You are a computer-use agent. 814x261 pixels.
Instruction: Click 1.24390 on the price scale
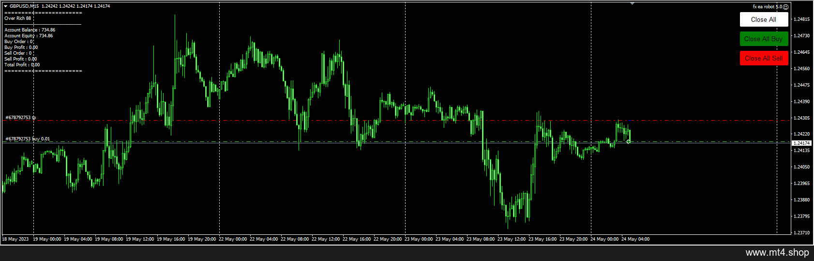coord(802,102)
